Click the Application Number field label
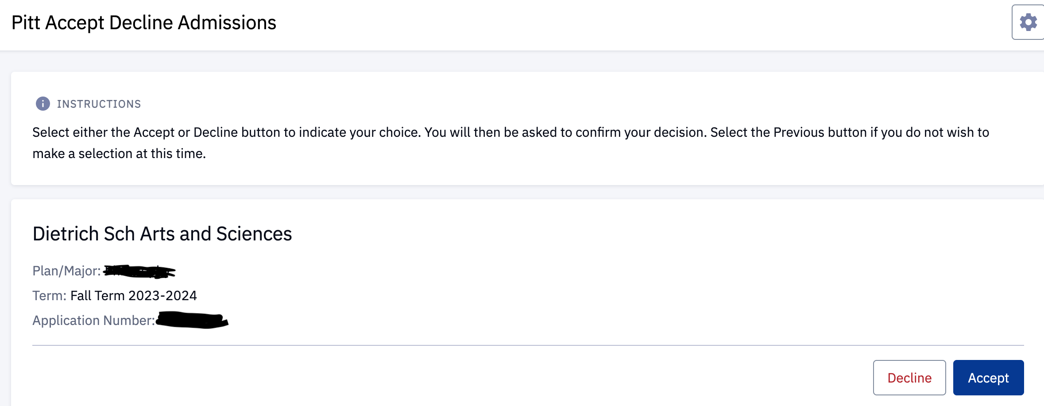The height and width of the screenshot is (406, 1044). [93, 321]
